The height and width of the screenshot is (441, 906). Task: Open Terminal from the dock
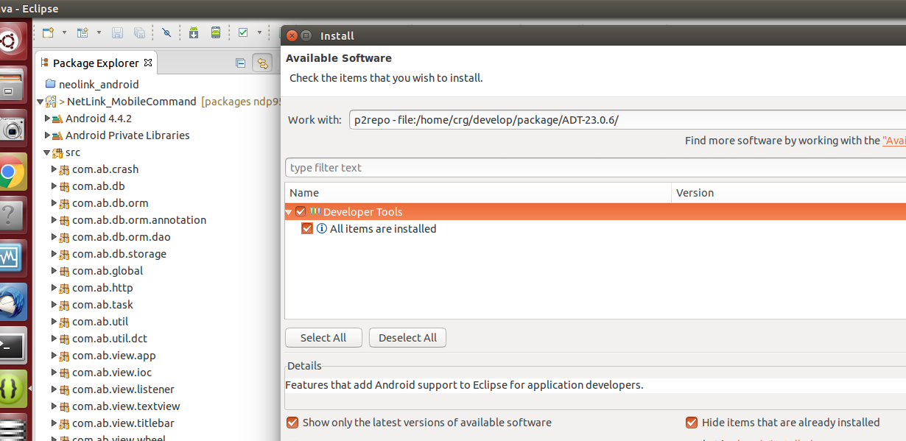(x=10, y=345)
